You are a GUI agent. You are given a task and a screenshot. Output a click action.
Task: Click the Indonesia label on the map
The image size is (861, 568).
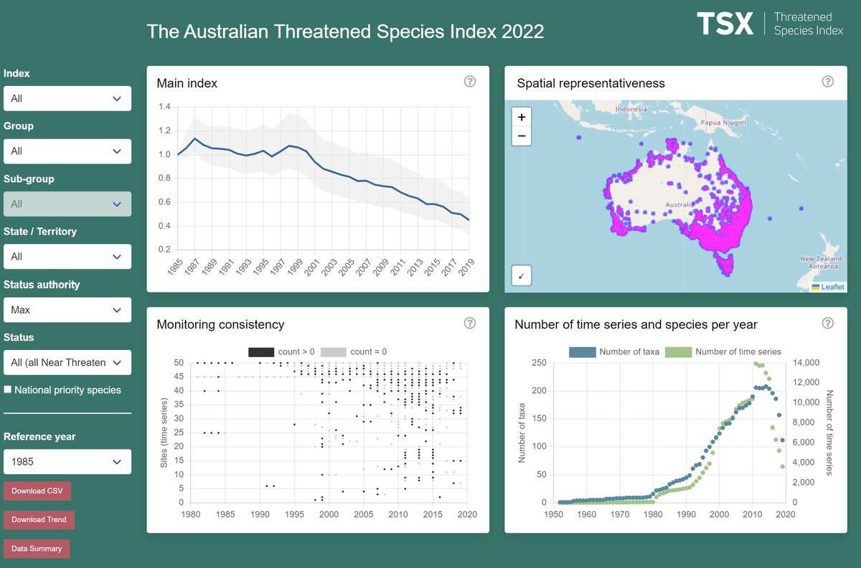pos(631,109)
